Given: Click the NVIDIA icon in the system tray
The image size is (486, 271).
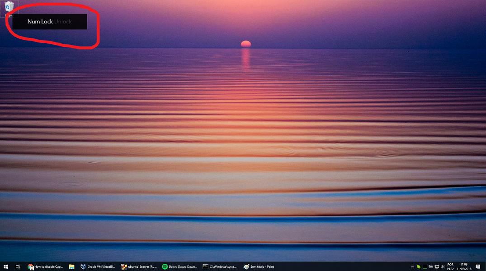Looking at the screenshot, I should pyautogui.click(x=424, y=266).
